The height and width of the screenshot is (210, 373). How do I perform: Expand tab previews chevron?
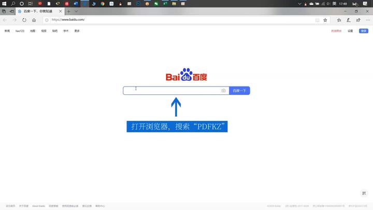(x=76, y=11)
